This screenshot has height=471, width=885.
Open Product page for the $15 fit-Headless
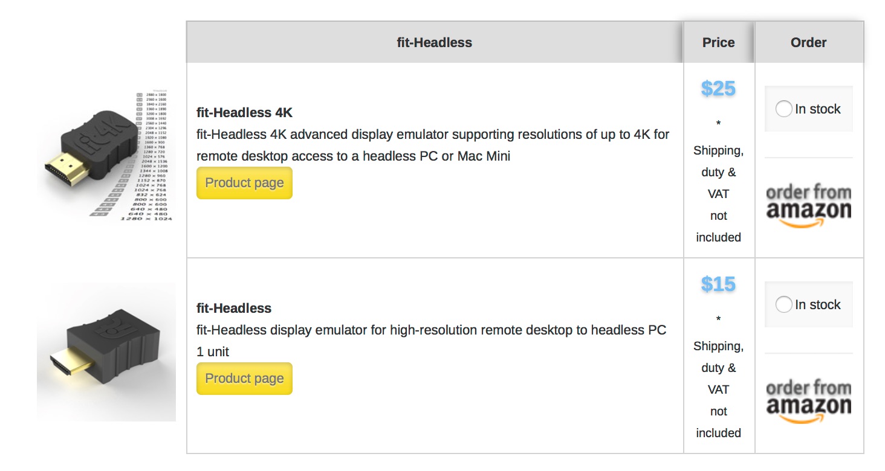coord(244,379)
